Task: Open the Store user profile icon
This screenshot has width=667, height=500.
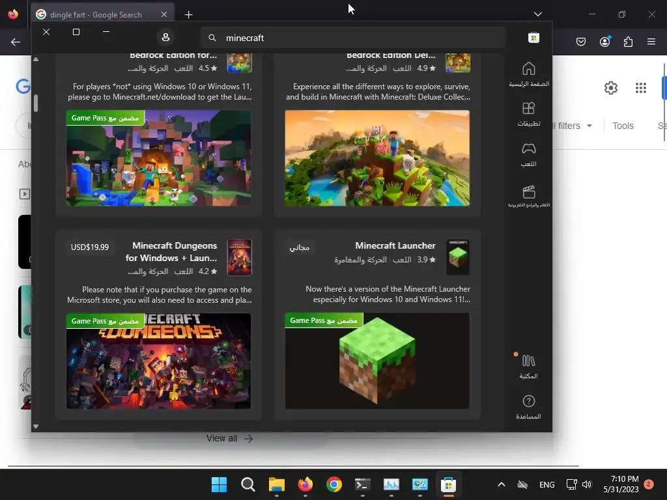Action: pyautogui.click(x=165, y=37)
